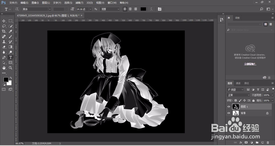This screenshot has width=275, height=146.
Task: Open the font size 14.16 点 dropdown
Action: (x=90, y=9)
